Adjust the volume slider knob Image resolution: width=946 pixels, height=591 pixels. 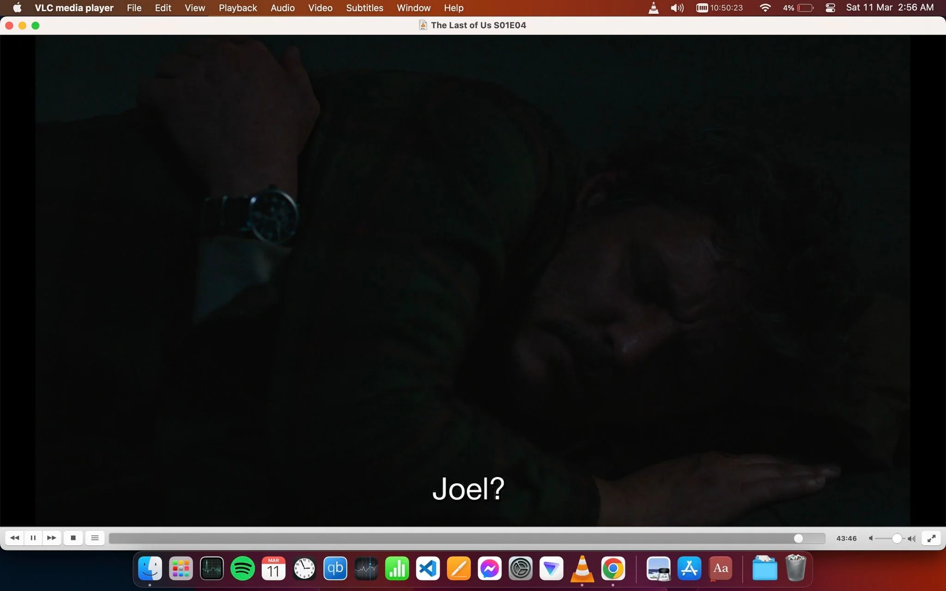coord(897,538)
